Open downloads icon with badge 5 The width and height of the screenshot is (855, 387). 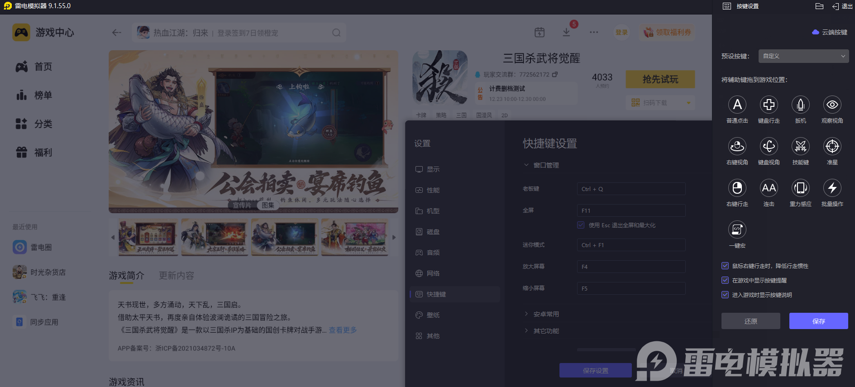click(x=566, y=32)
